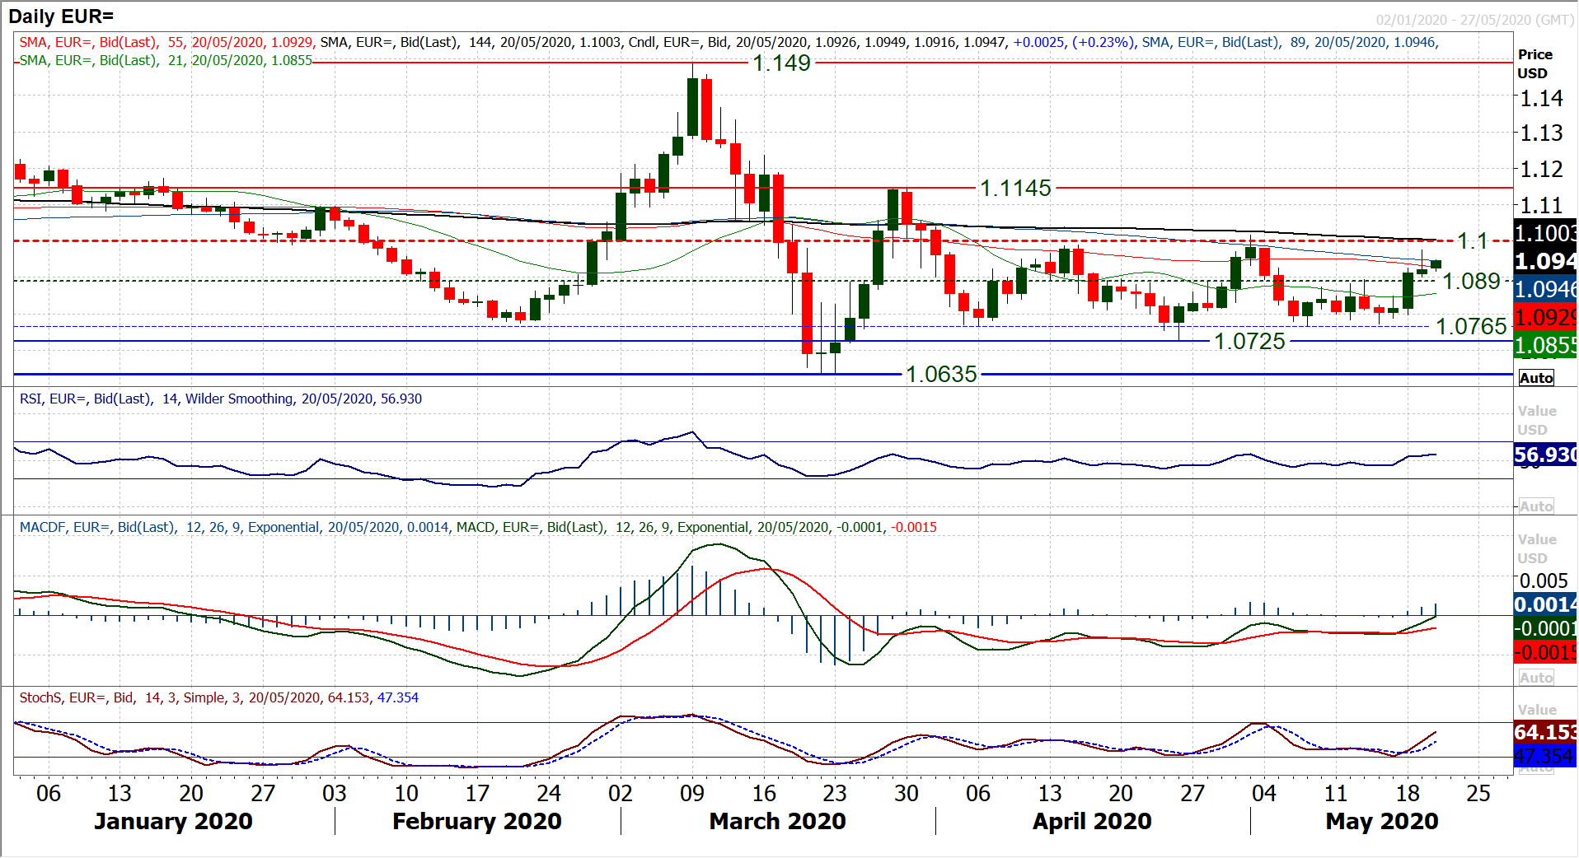
Task: Click the stochastic 64.153 value badge
Action: point(1544,731)
